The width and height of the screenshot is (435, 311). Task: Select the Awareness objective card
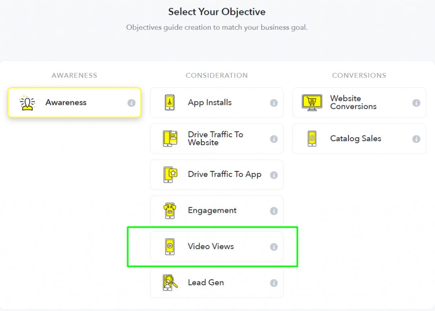[75, 103]
